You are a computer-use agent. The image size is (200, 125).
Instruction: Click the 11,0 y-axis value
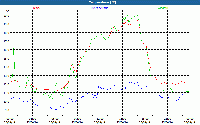point(6,93)
